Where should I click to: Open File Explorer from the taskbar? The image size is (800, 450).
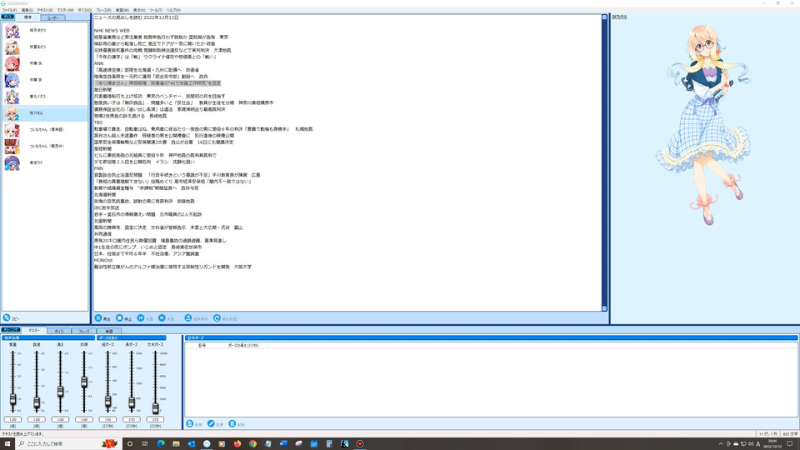click(x=176, y=443)
